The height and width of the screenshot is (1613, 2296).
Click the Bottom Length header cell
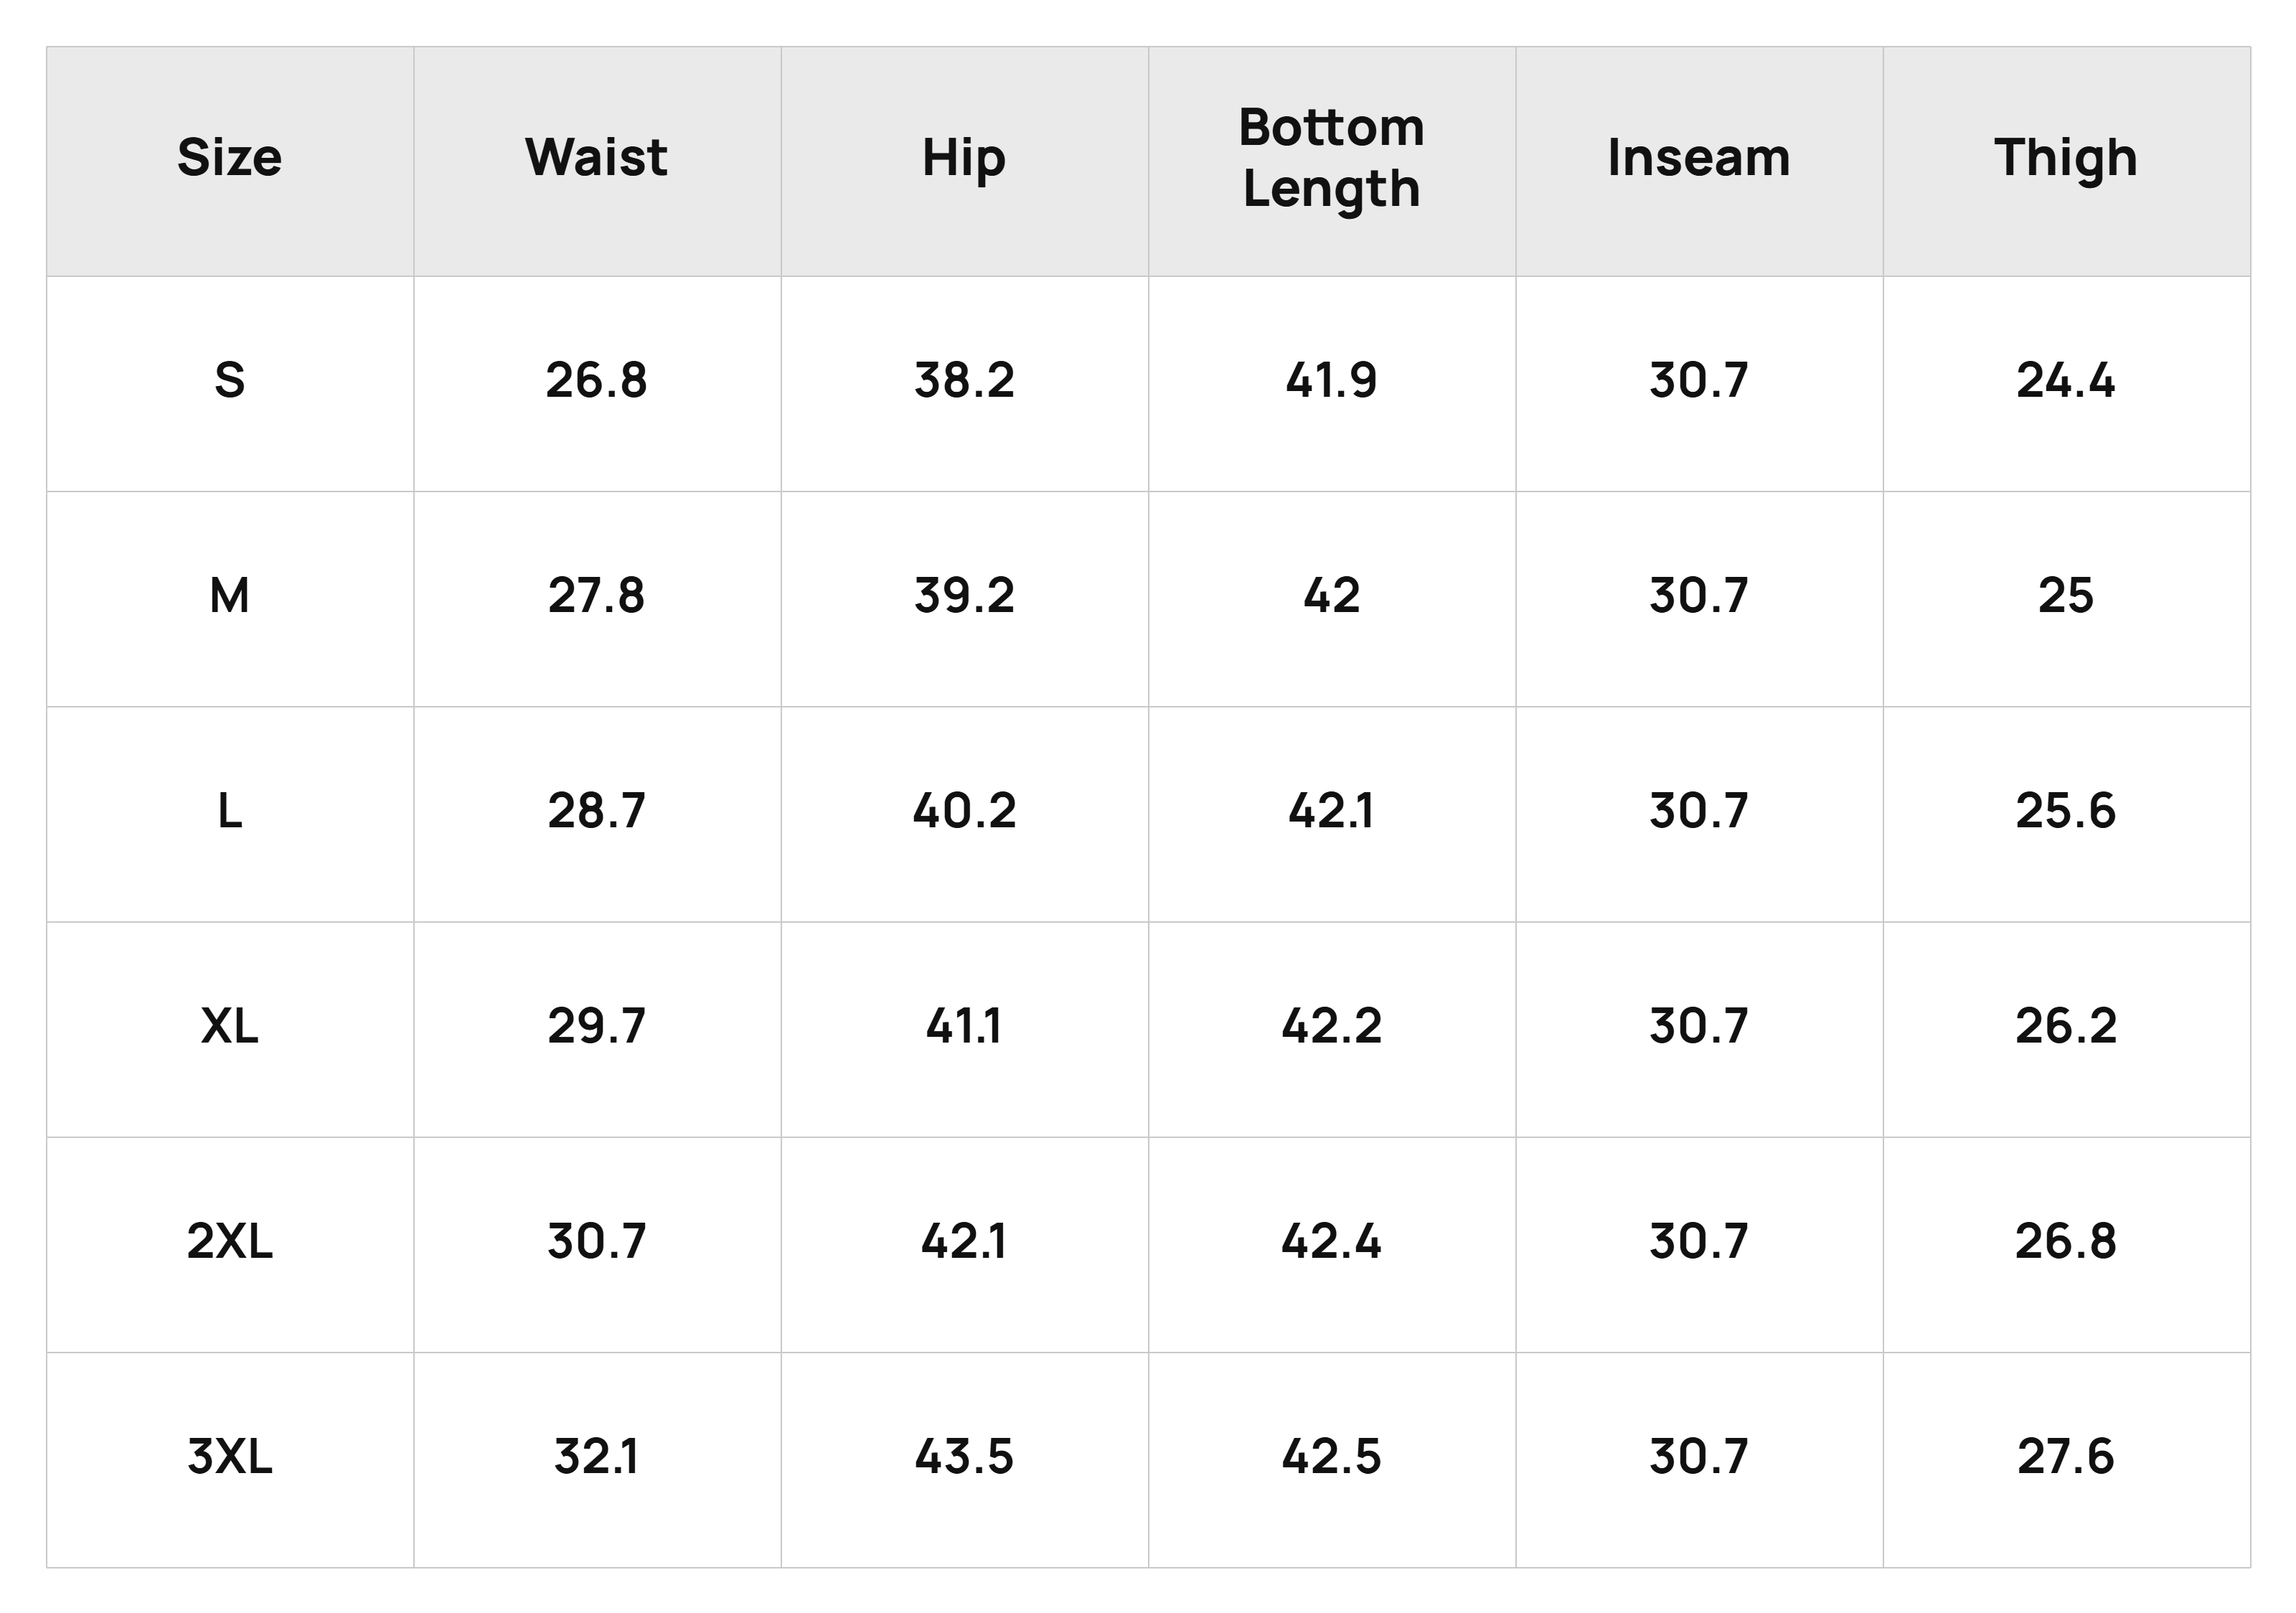point(1331,158)
